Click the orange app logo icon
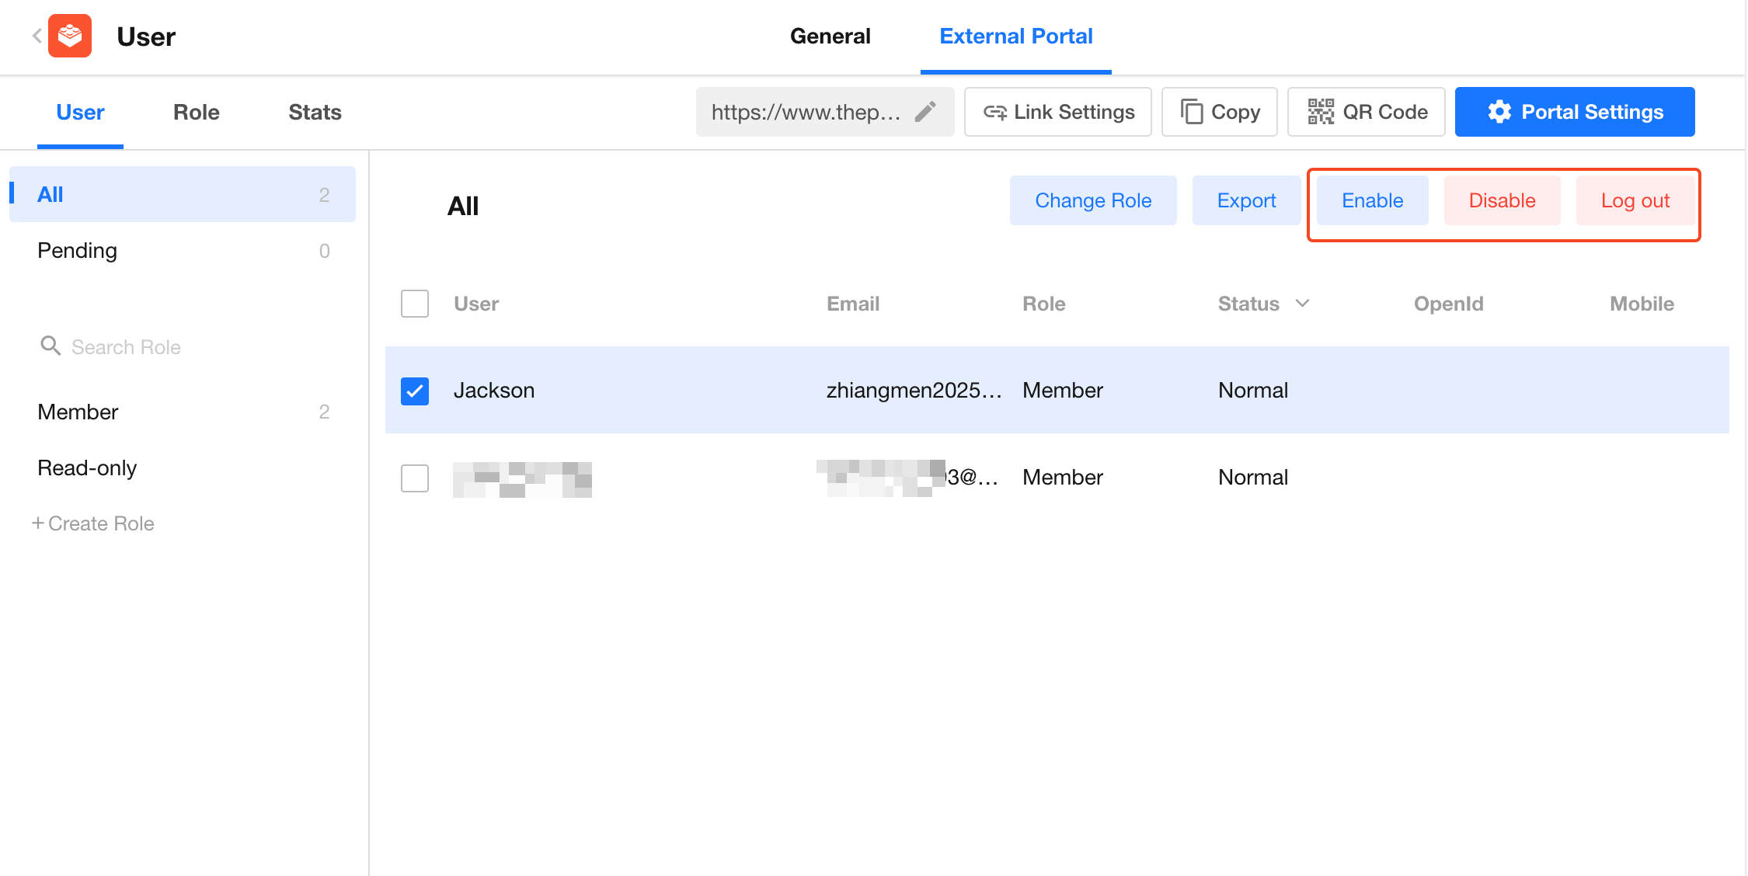This screenshot has width=1748, height=876. (70, 36)
